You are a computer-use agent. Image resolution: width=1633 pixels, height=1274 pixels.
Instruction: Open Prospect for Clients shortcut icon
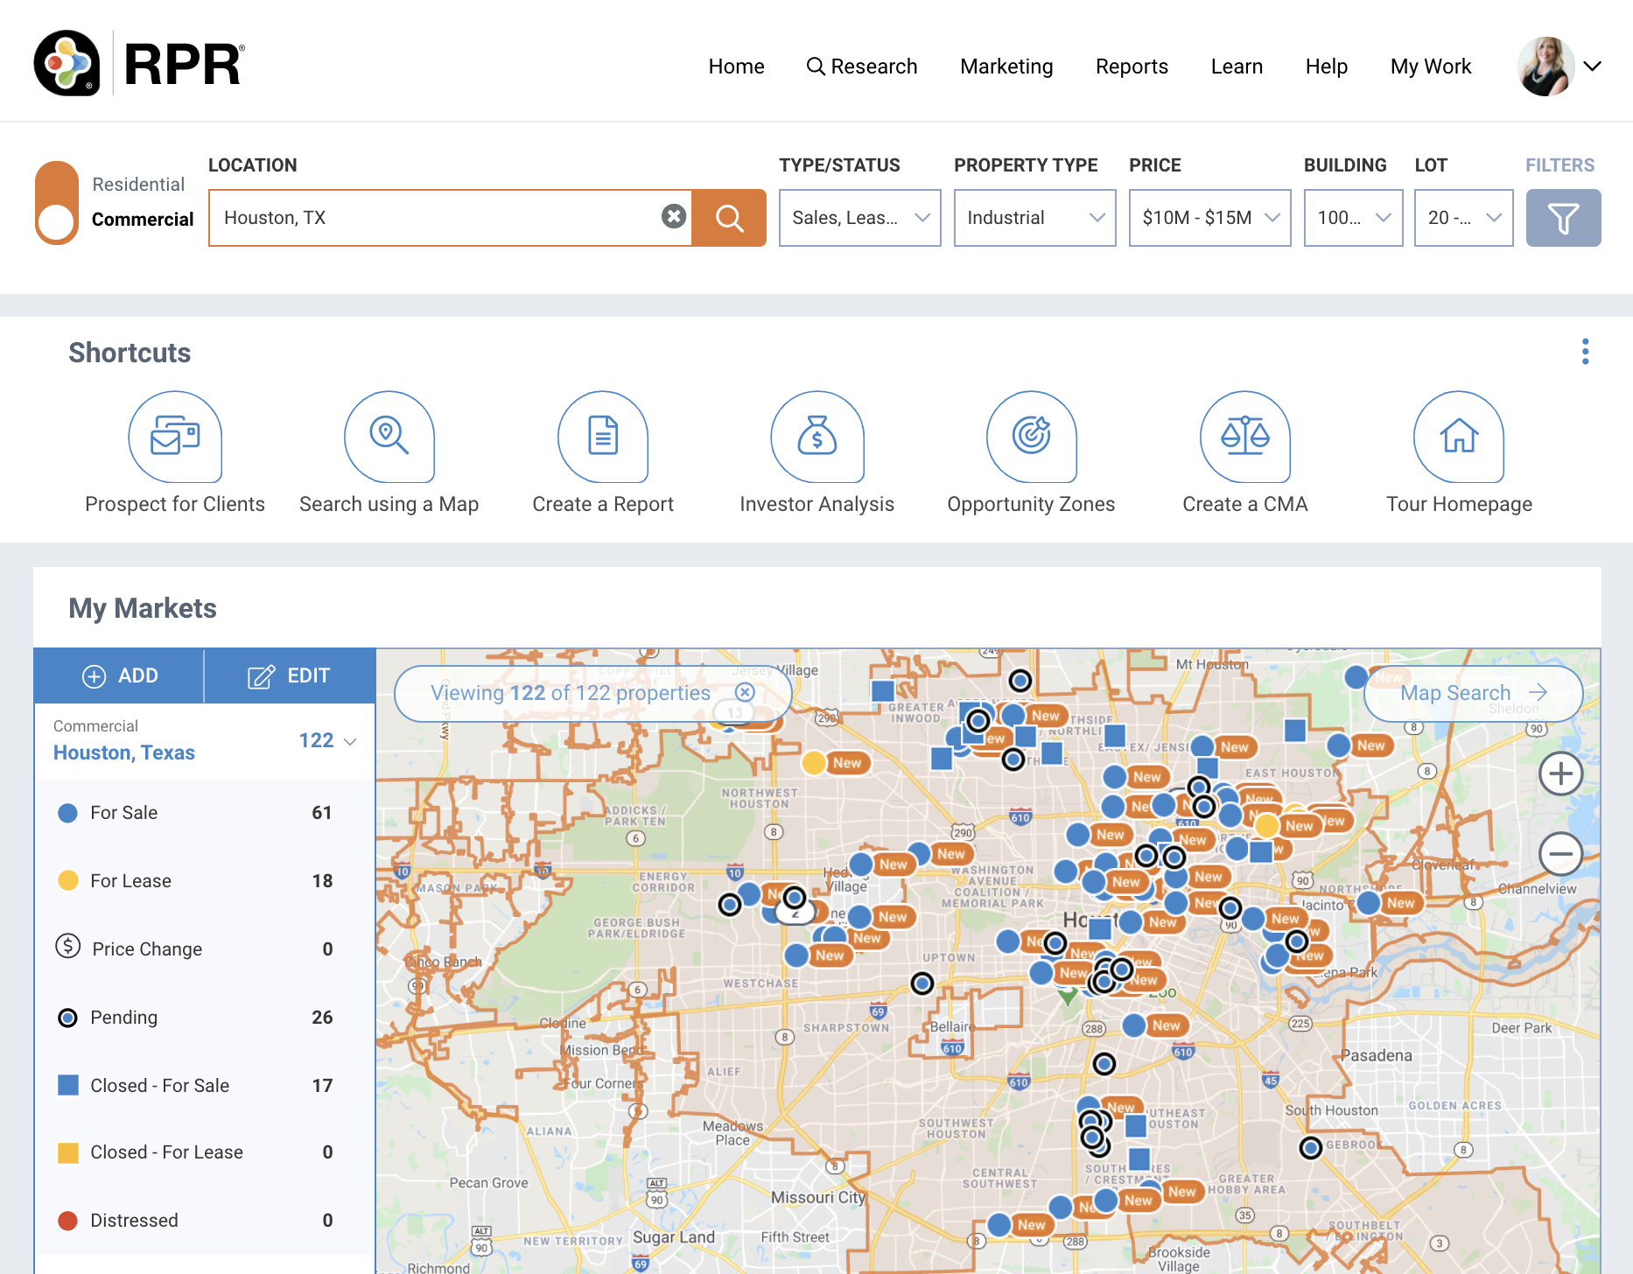(x=175, y=437)
